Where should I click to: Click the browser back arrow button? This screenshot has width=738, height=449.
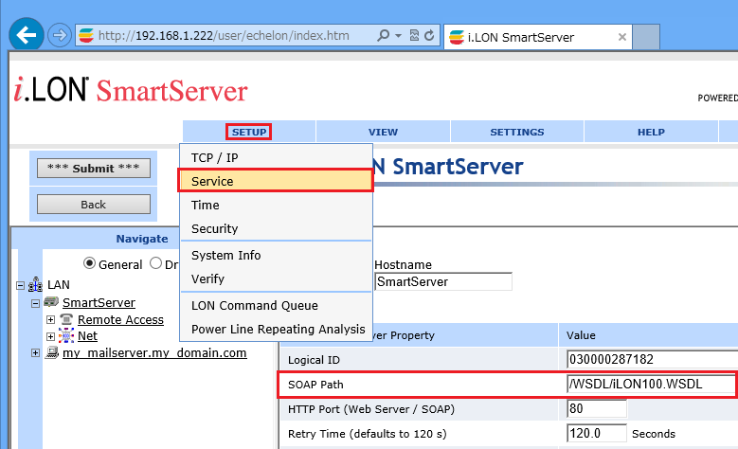click(x=27, y=36)
